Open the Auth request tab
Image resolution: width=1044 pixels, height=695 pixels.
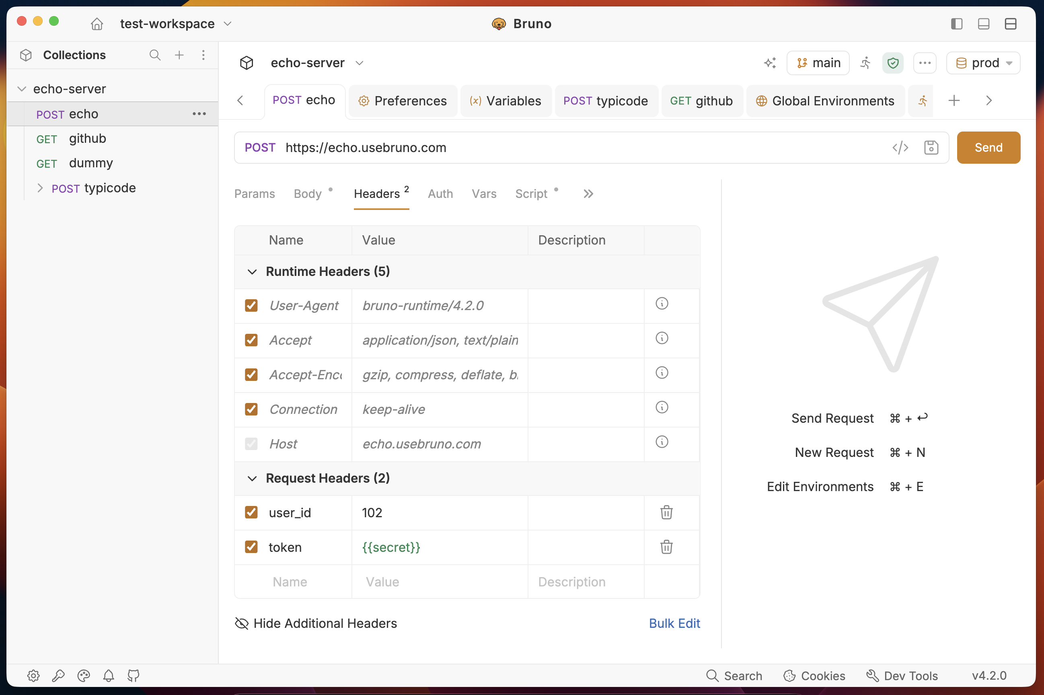point(440,194)
